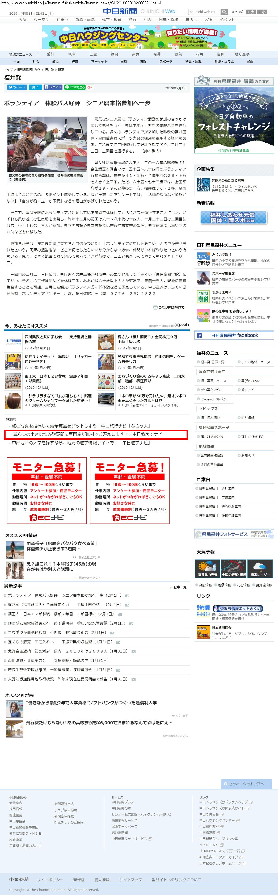Open 日刊県民福井 facebook banner
Screen dimensions: 278x895
click(x=234, y=335)
